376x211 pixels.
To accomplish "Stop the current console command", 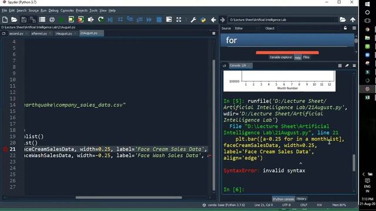I will coord(340,66).
